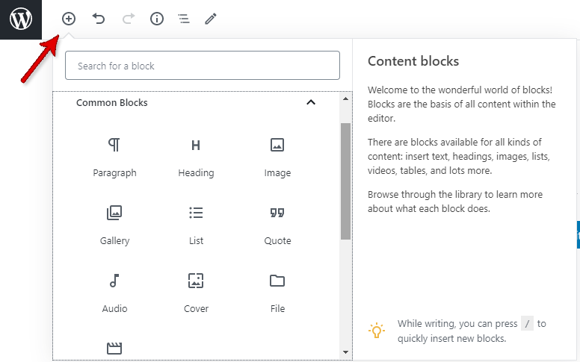Insert the Video block at bottom
Screen dimensions: 580x362
pyautogui.click(x=114, y=348)
